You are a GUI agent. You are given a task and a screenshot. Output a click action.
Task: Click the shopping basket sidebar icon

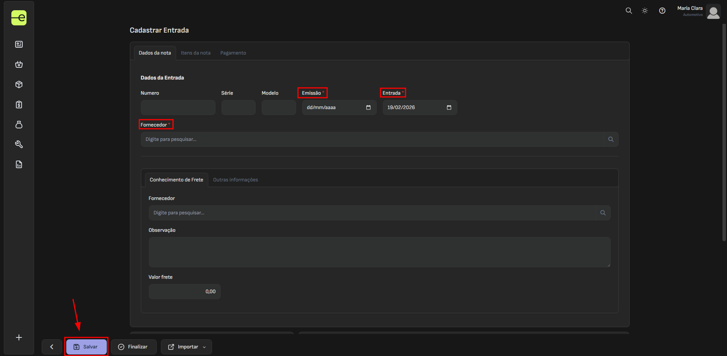[19, 64]
